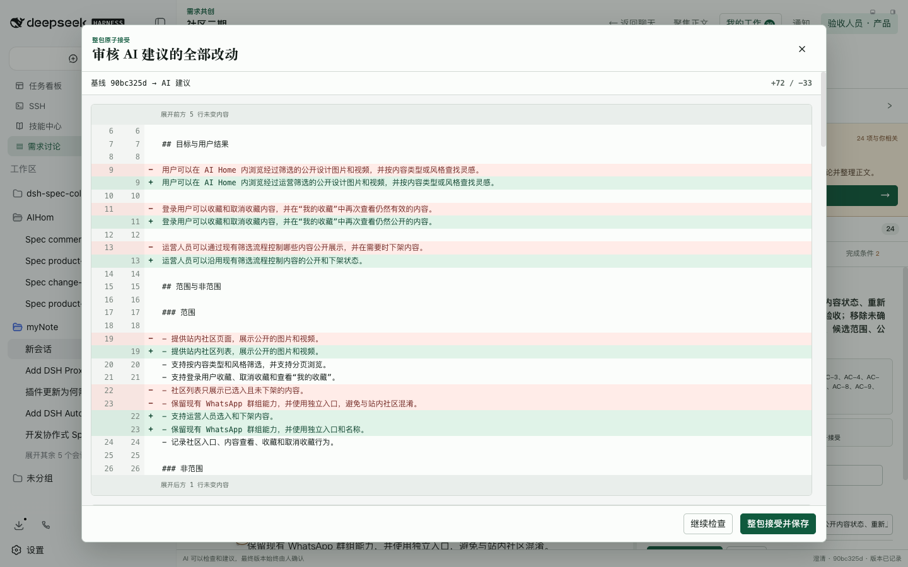Viewport: 908px width, 567px height.
Task: Click the +72 / −33 change count
Action: [x=791, y=83]
